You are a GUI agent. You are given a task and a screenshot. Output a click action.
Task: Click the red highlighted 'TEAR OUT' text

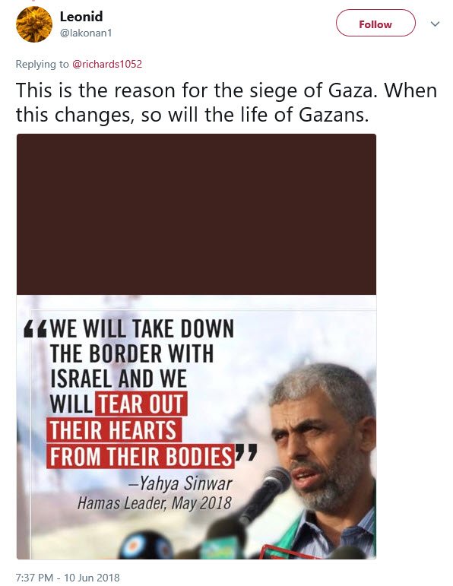click(x=141, y=404)
